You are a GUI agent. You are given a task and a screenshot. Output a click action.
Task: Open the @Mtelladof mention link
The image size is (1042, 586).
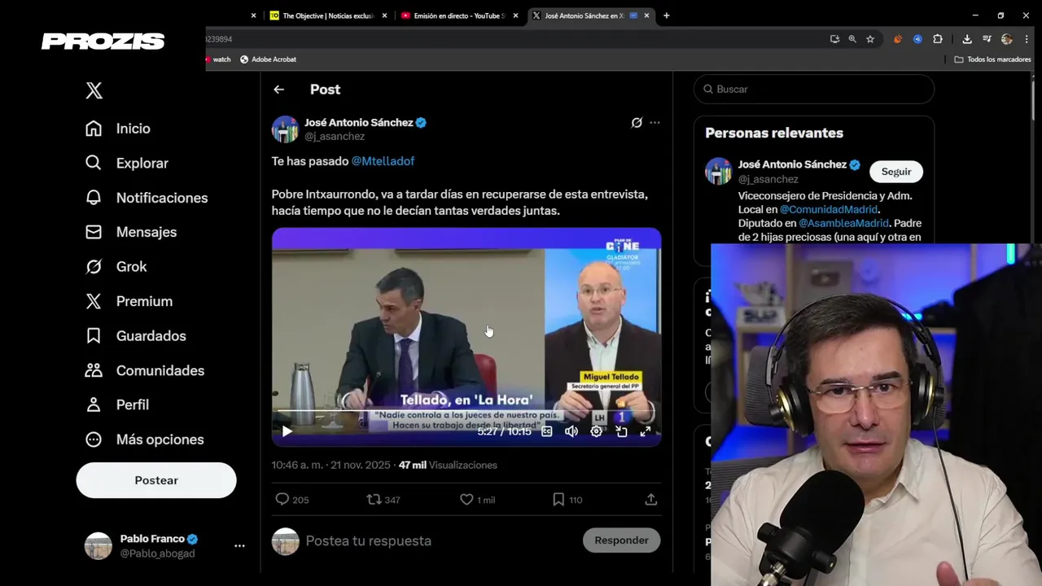pyautogui.click(x=383, y=161)
